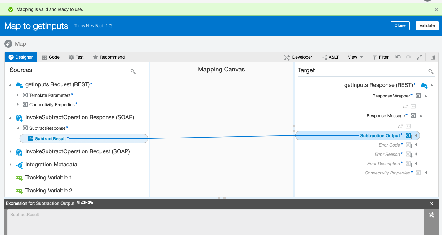Open the View dropdown
The height and width of the screenshot is (235, 442).
pos(354,57)
